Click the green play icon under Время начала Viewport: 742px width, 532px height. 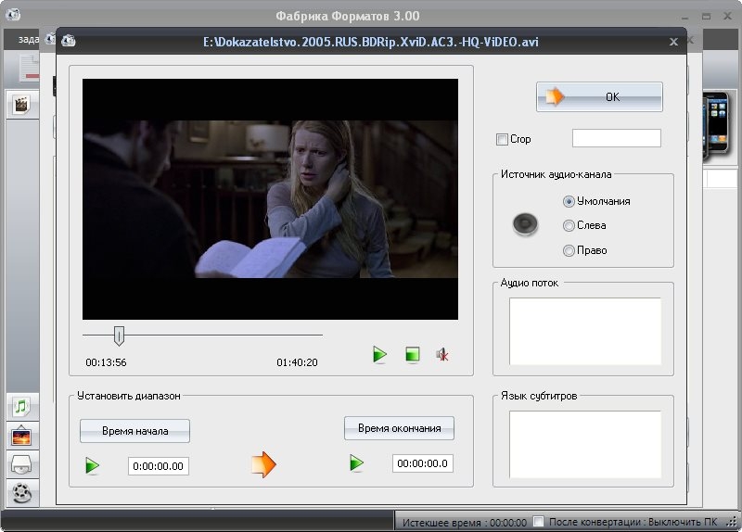click(93, 465)
